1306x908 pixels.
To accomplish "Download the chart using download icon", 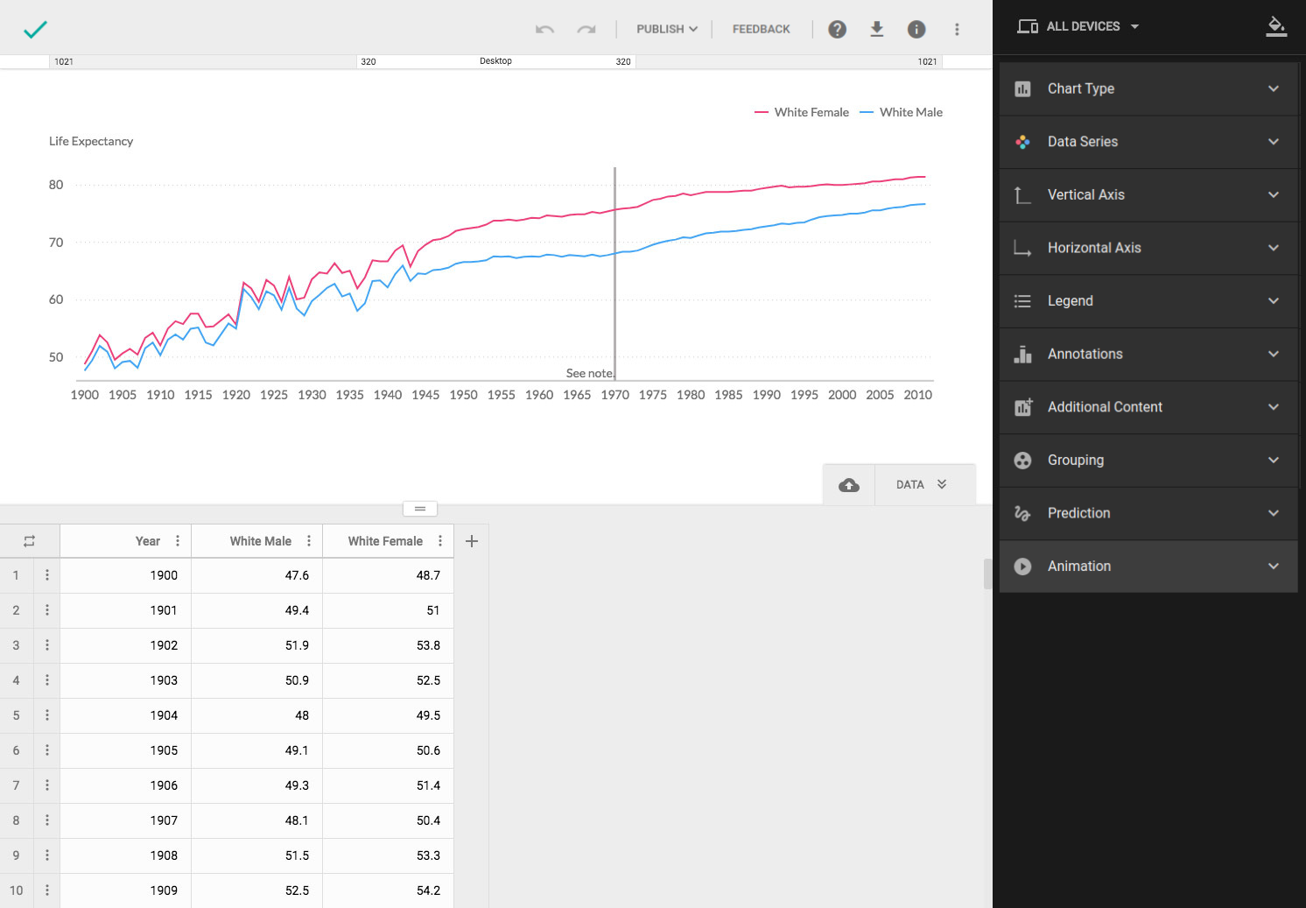I will point(876,30).
